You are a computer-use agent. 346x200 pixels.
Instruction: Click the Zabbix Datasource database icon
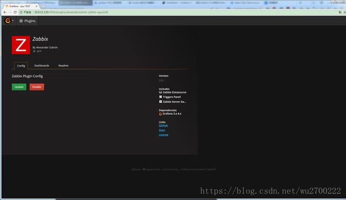point(161,92)
